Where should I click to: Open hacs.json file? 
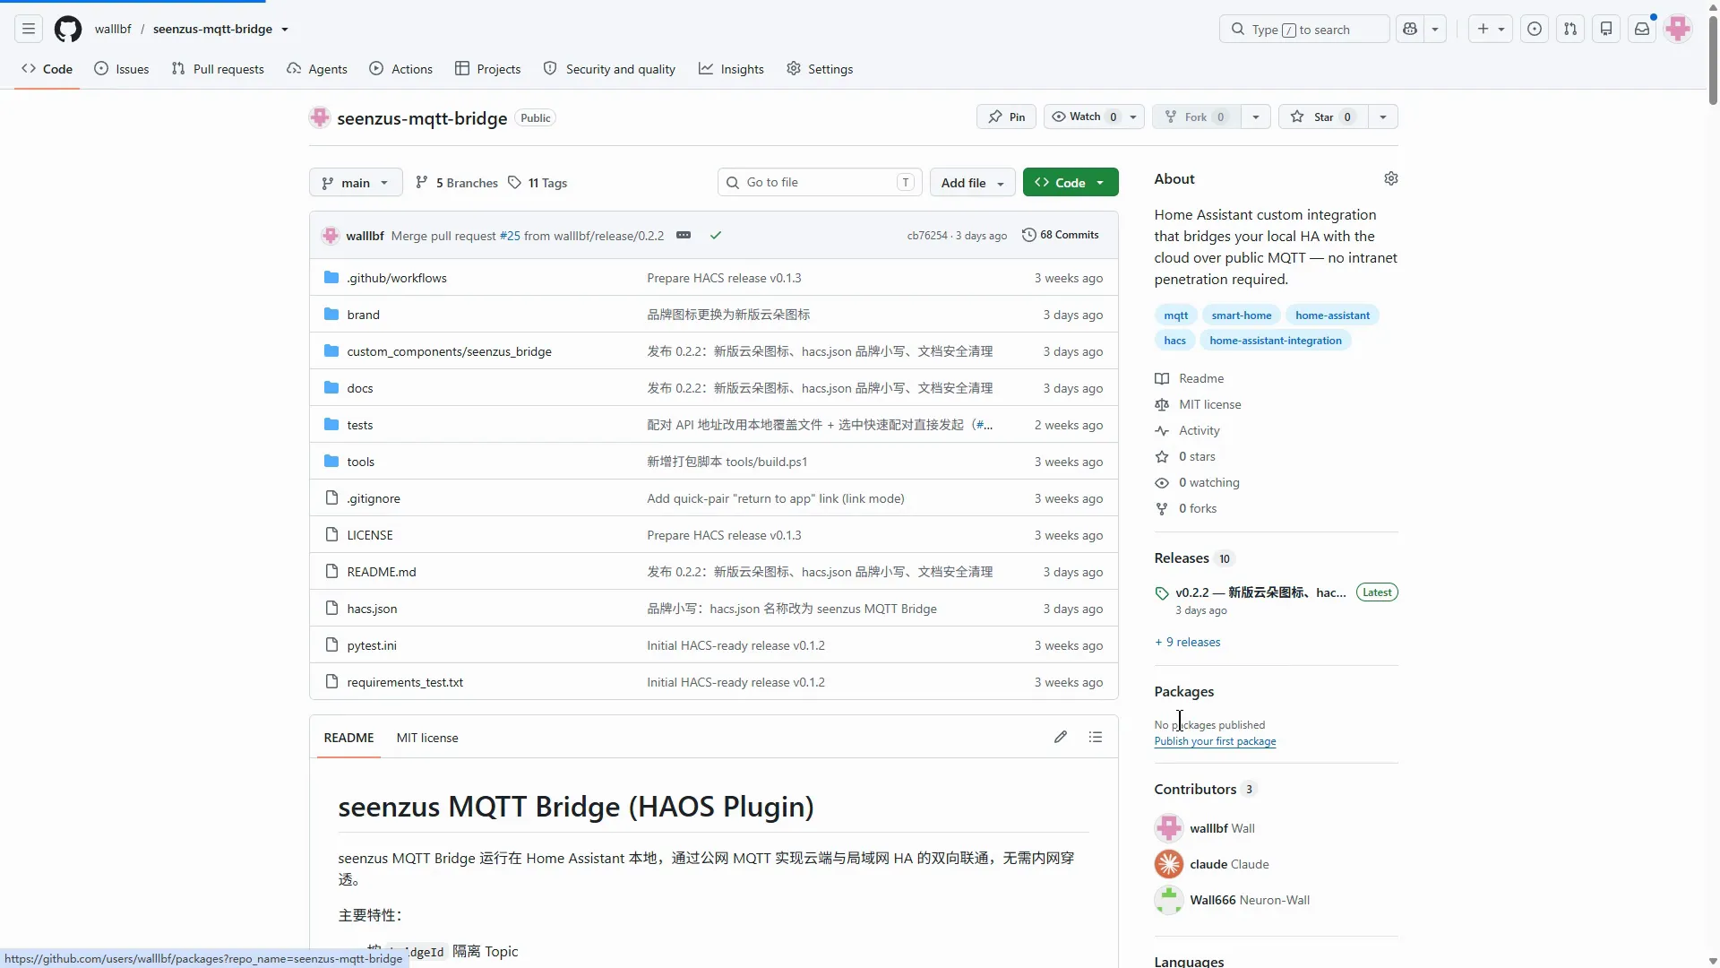click(372, 609)
